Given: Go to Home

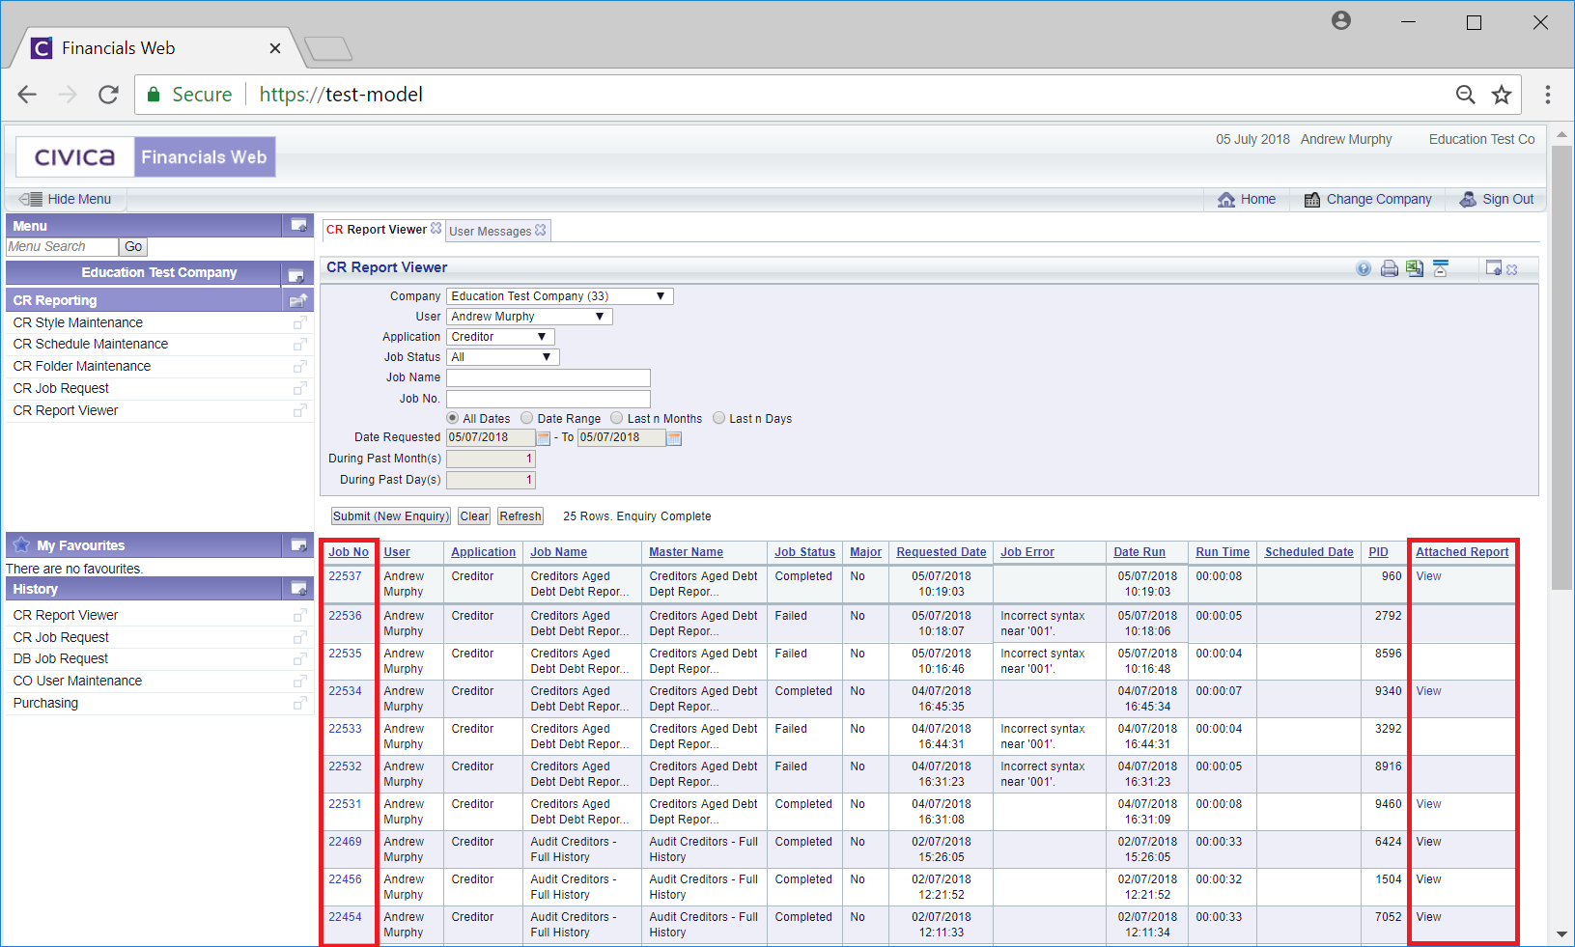Looking at the screenshot, I should tap(1247, 199).
